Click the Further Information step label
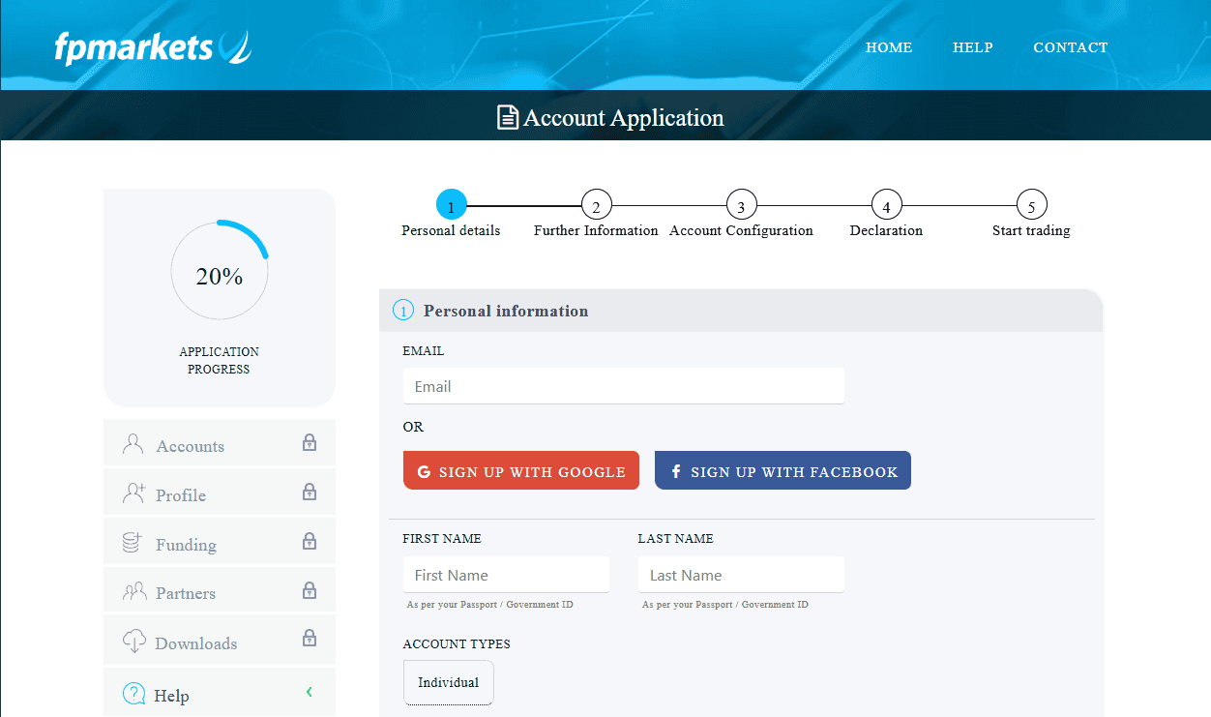 coord(596,231)
